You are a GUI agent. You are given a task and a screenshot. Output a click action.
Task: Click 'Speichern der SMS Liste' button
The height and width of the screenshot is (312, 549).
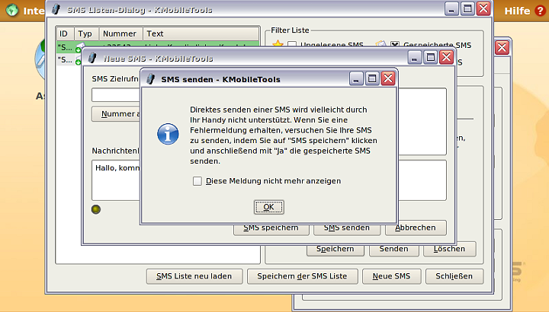(302, 276)
